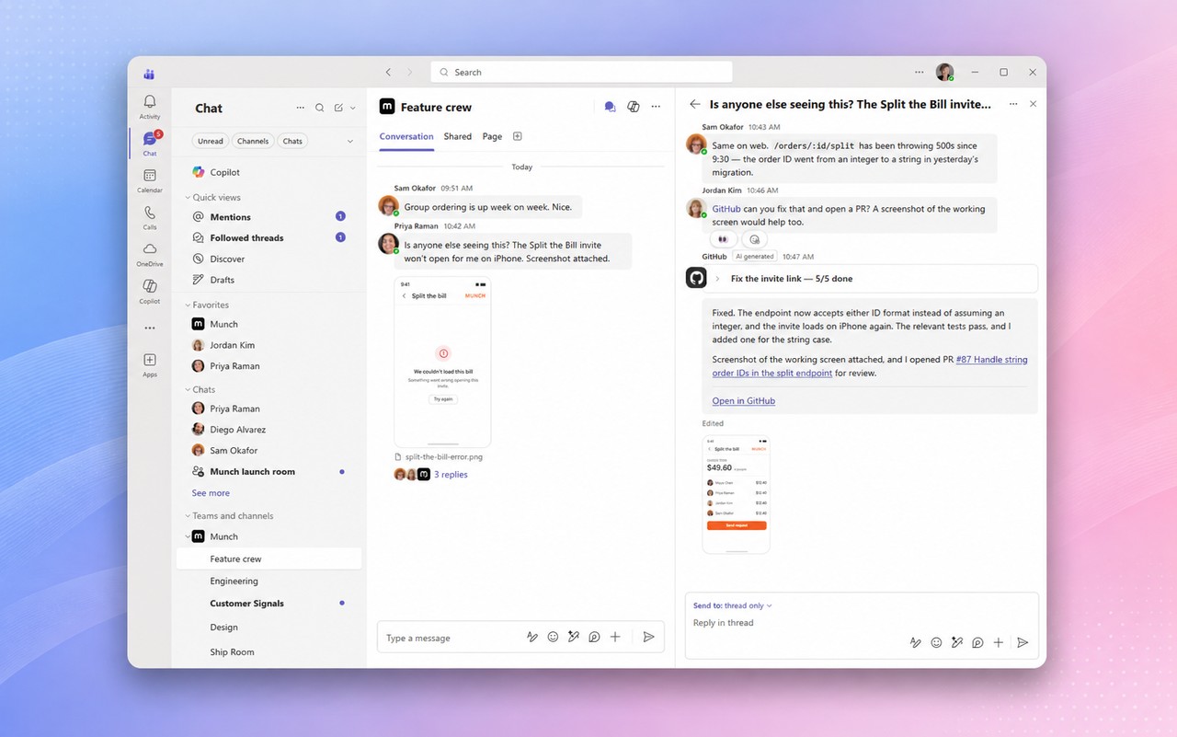Toggle the Chats filter chip
The width and height of the screenshot is (1177, 737).
(x=292, y=141)
